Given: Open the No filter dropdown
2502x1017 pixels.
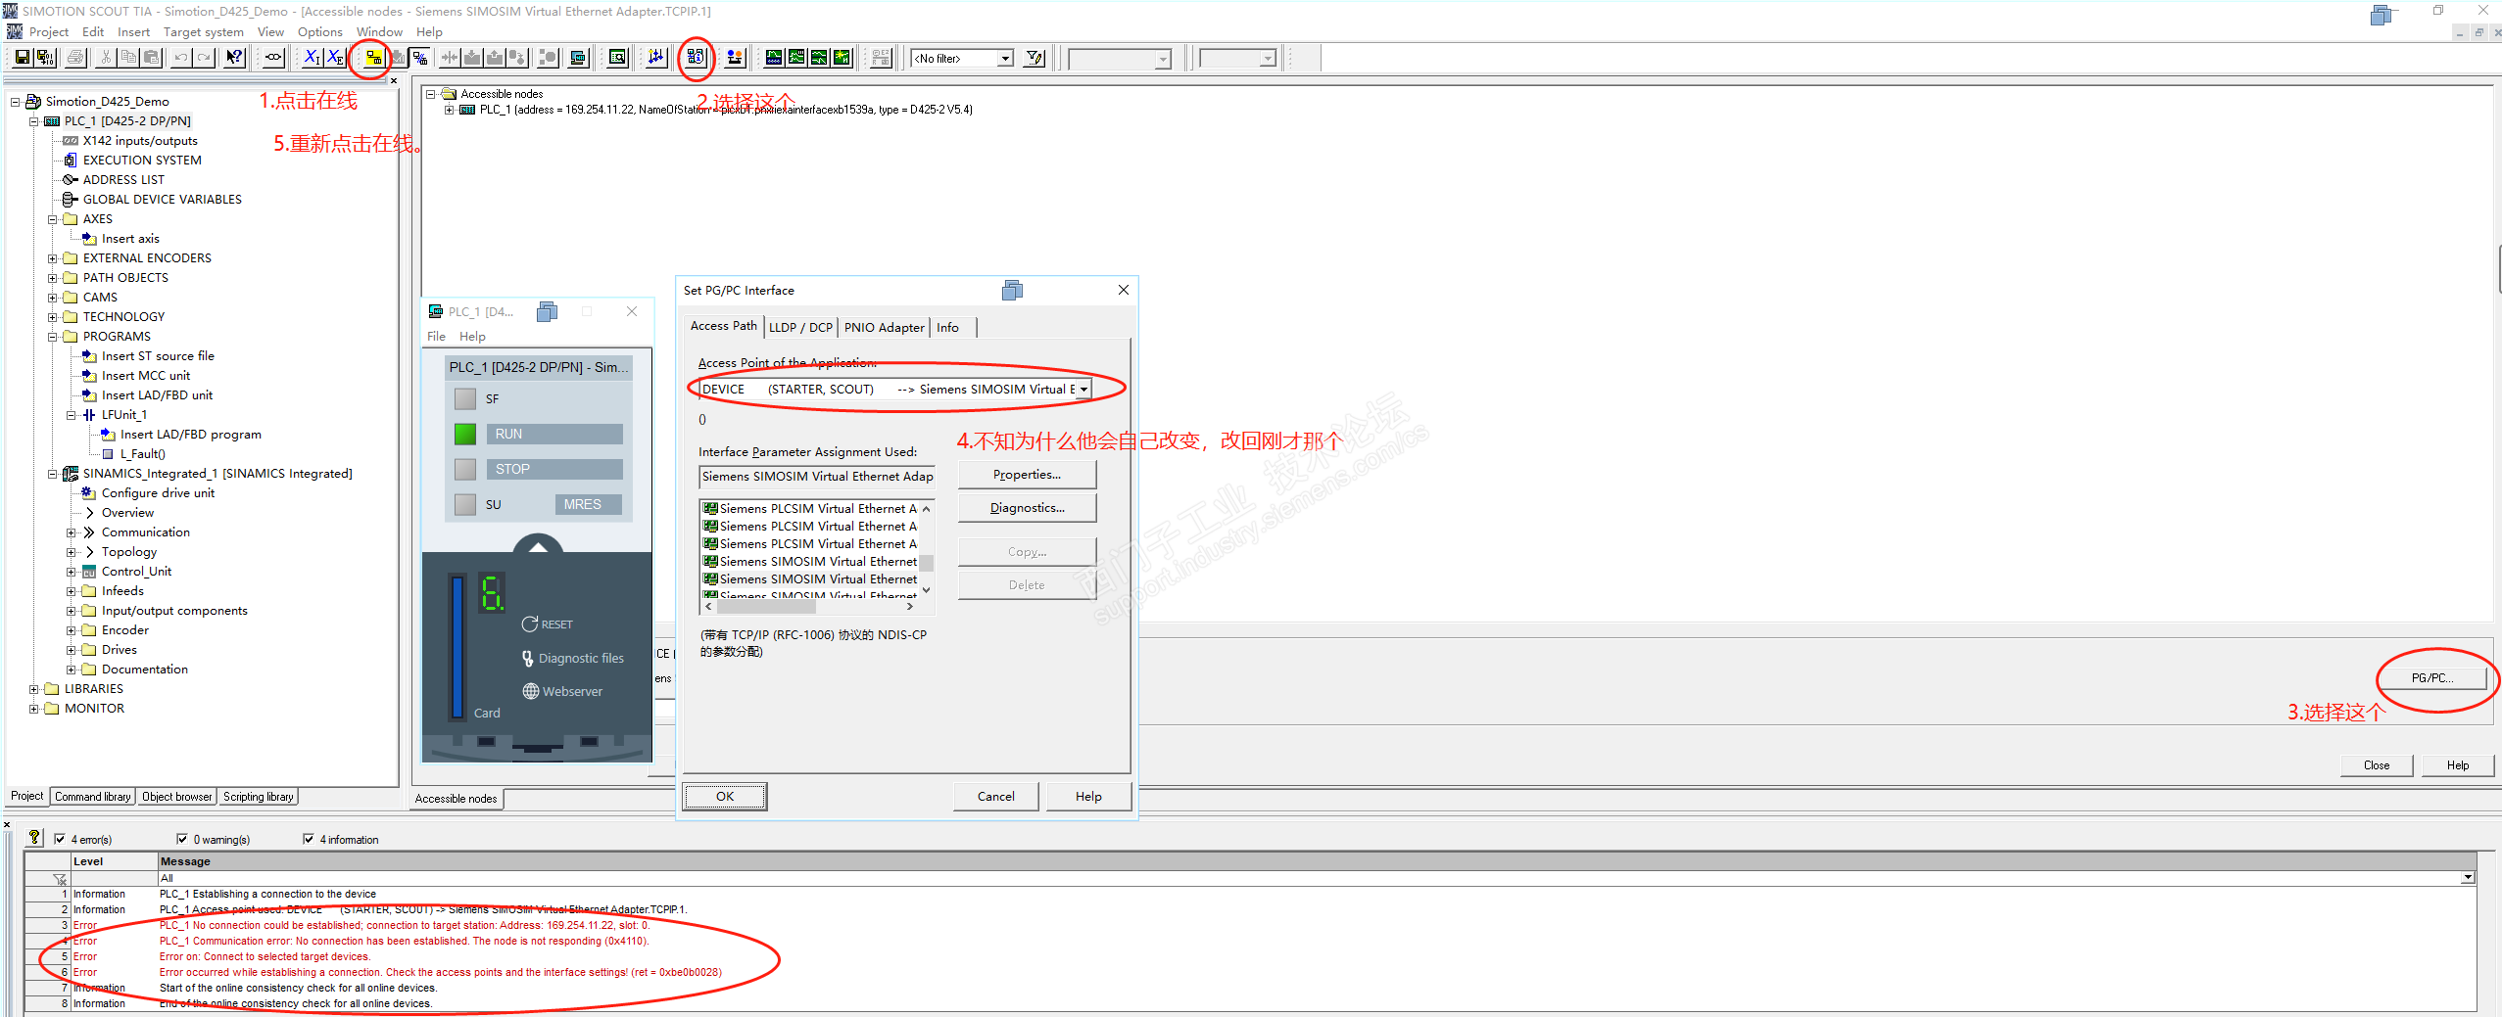Looking at the screenshot, I should point(1004,59).
